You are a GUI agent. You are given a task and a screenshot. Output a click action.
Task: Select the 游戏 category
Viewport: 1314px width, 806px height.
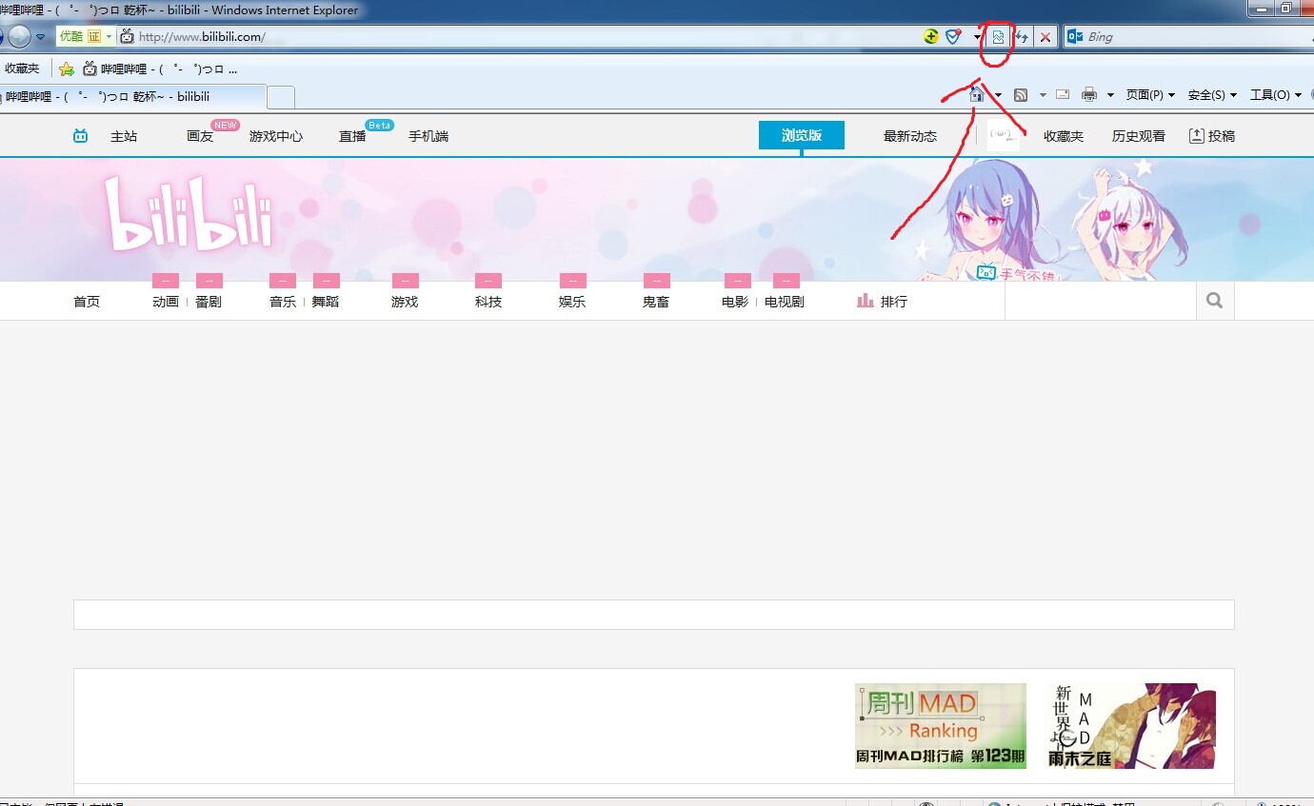[405, 302]
